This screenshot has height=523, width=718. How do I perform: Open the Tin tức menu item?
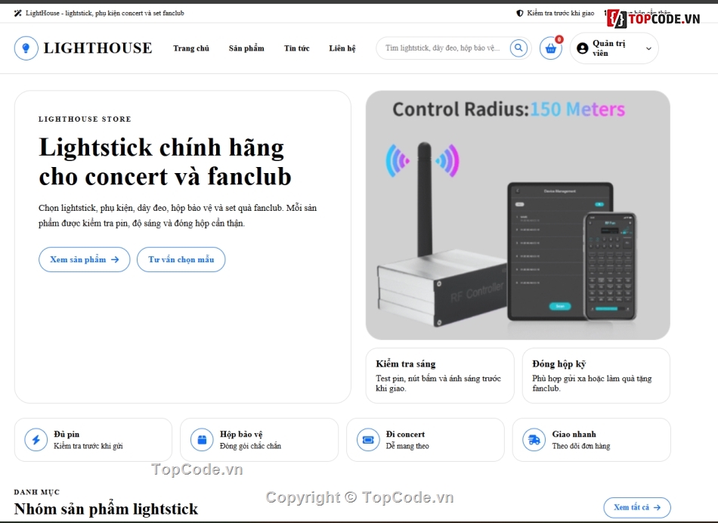(297, 48)
